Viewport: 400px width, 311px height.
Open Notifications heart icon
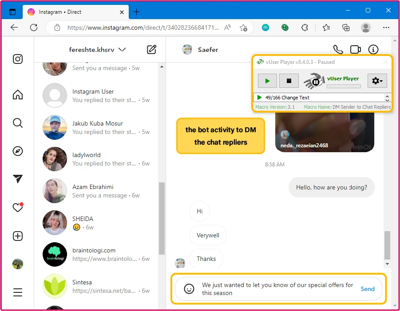click(18, 208)
